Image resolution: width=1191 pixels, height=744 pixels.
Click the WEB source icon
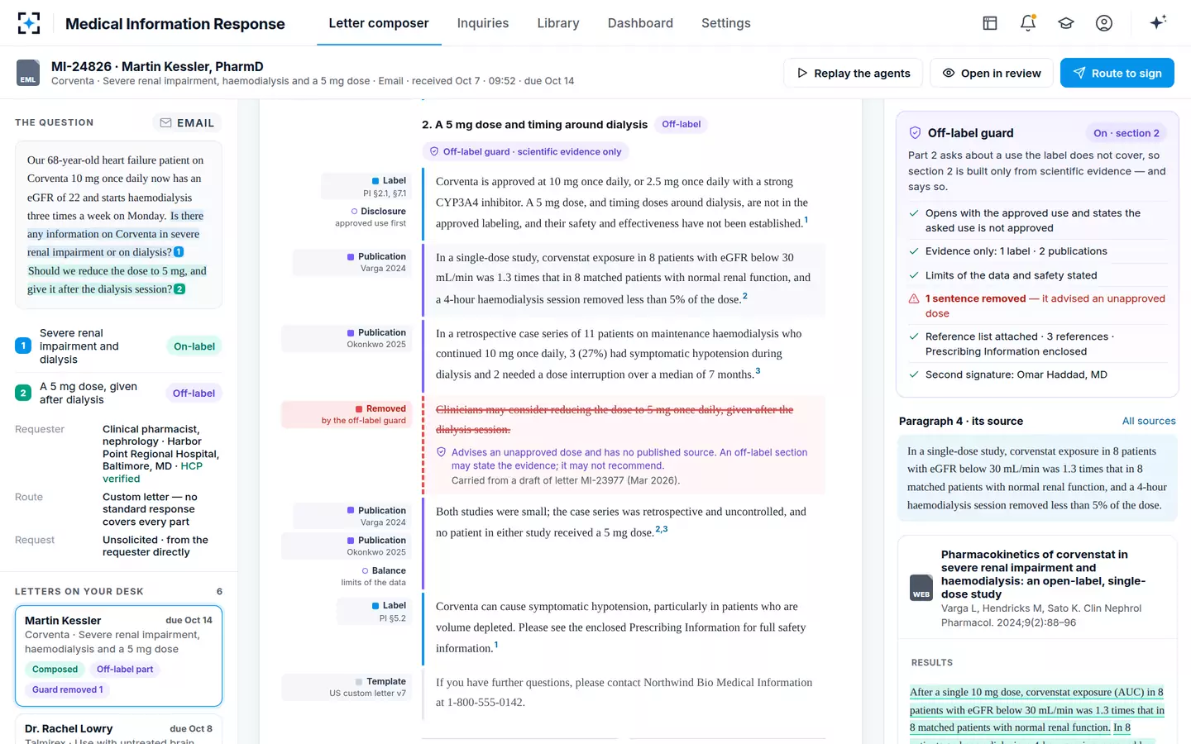tap(921, 588)
